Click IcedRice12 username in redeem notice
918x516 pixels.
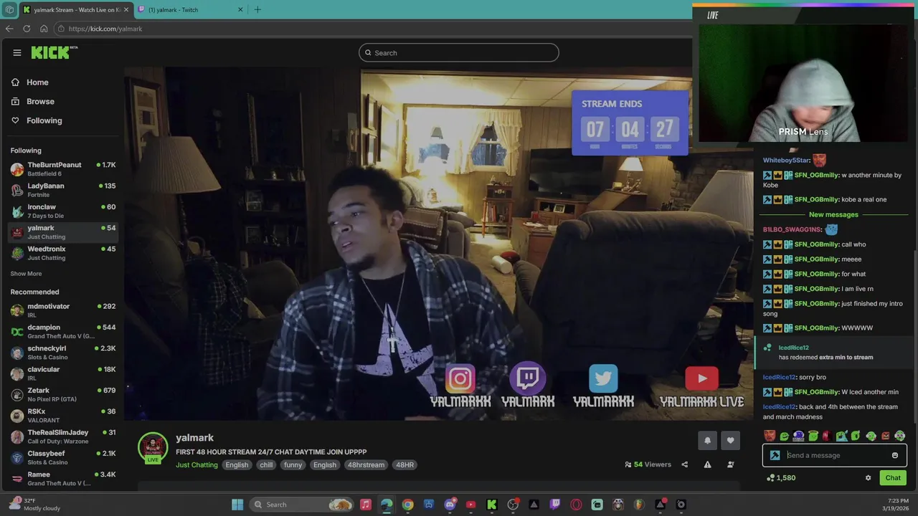click(793, 348)
